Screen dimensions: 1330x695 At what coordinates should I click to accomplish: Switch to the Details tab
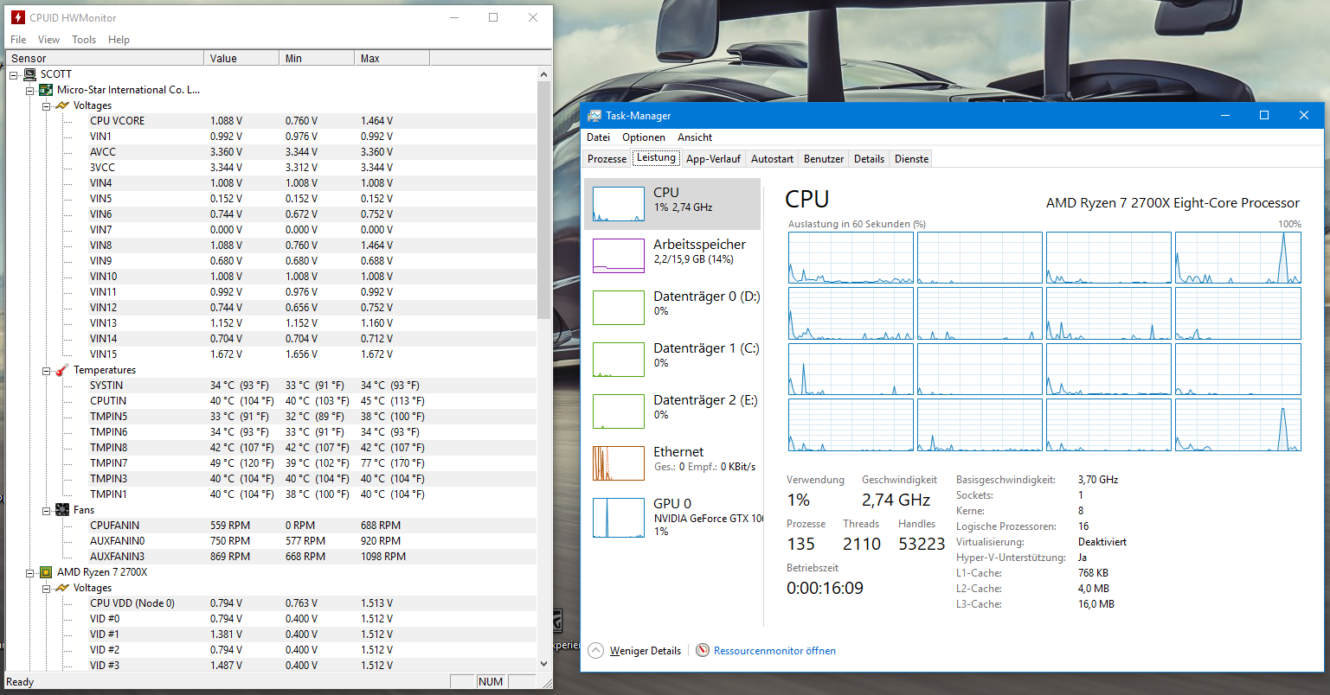click(869, 159)
